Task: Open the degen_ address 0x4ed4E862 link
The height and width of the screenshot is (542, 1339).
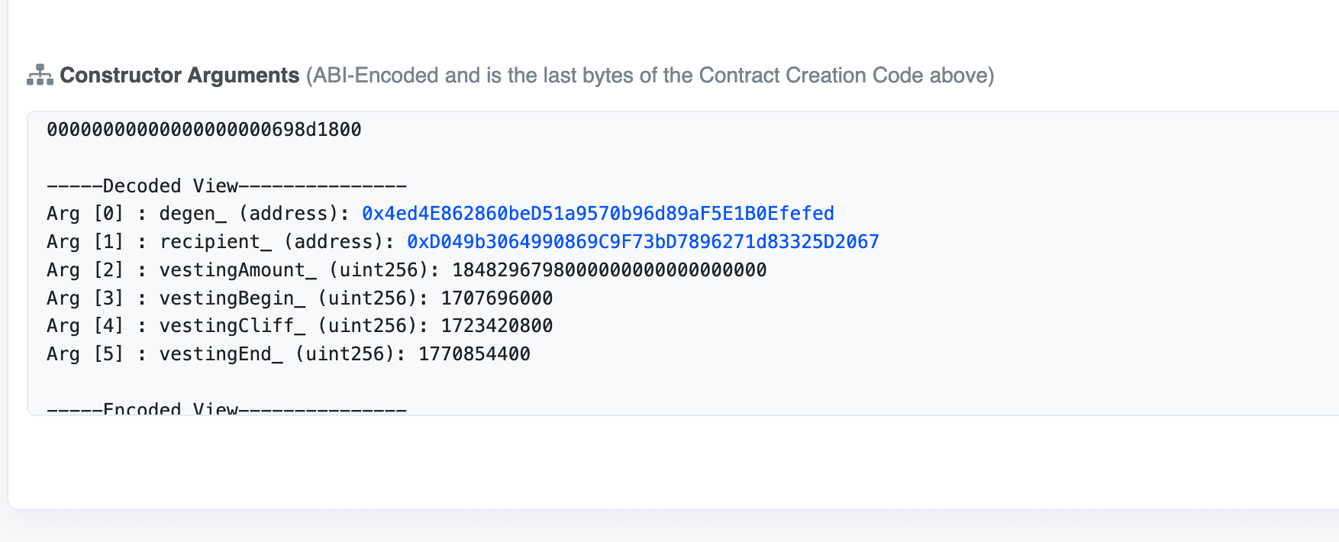Action: click(598, 214)
